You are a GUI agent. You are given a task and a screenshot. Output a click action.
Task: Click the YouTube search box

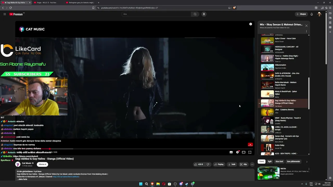point(156,14)
